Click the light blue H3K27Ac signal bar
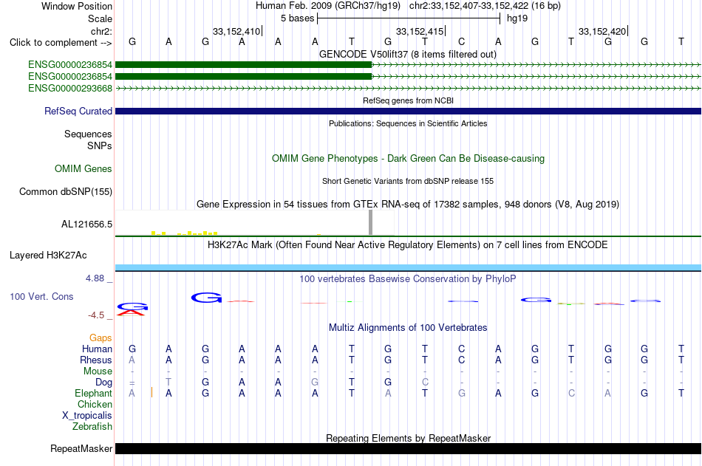The image size is (702, 466). coord(409,267)
